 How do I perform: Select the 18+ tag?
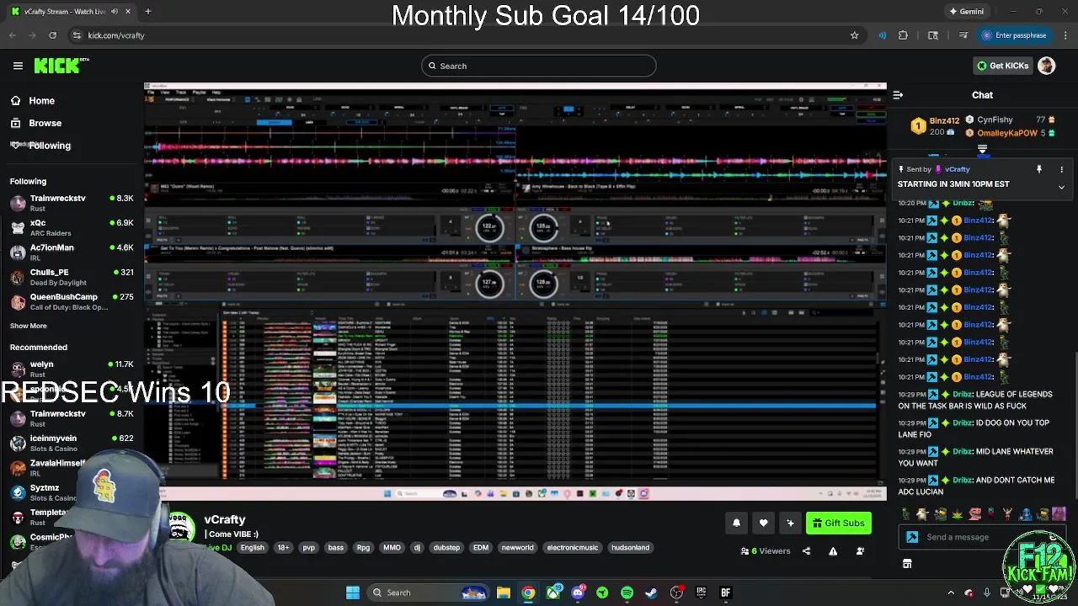[283, 548]
